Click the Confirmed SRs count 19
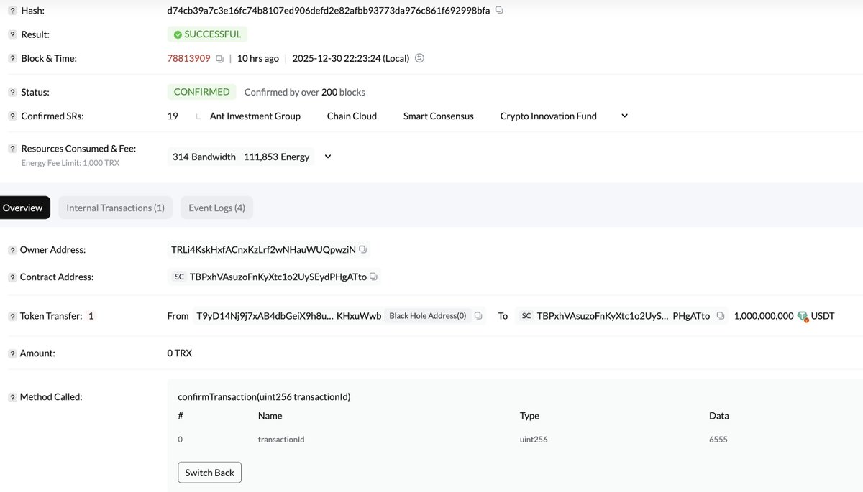 pos(173,116)
